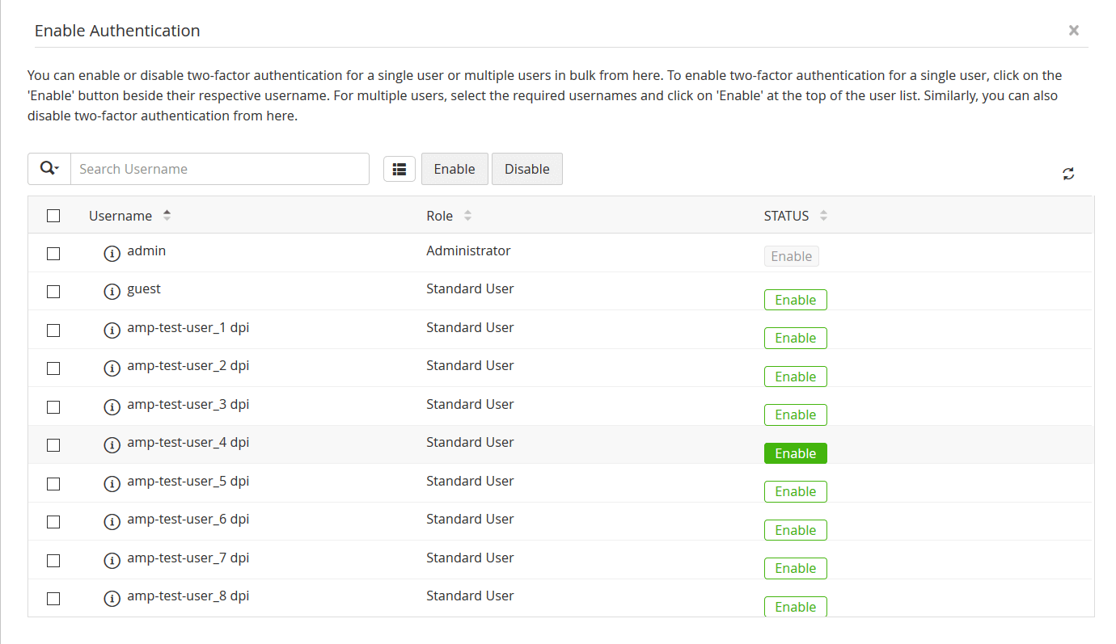The image size is (1116, 644).
Task: Select the guest user checkbox
Action: 53,292
